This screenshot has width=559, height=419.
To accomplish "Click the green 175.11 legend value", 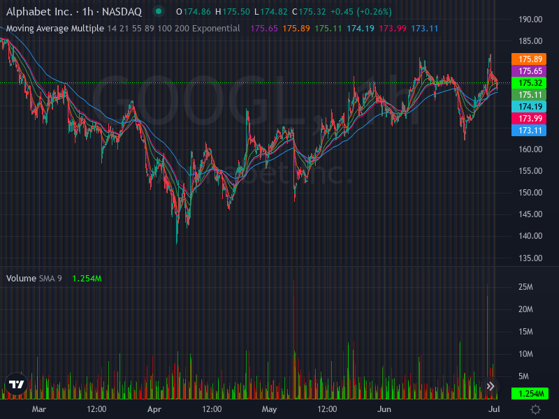I will 328,29.
